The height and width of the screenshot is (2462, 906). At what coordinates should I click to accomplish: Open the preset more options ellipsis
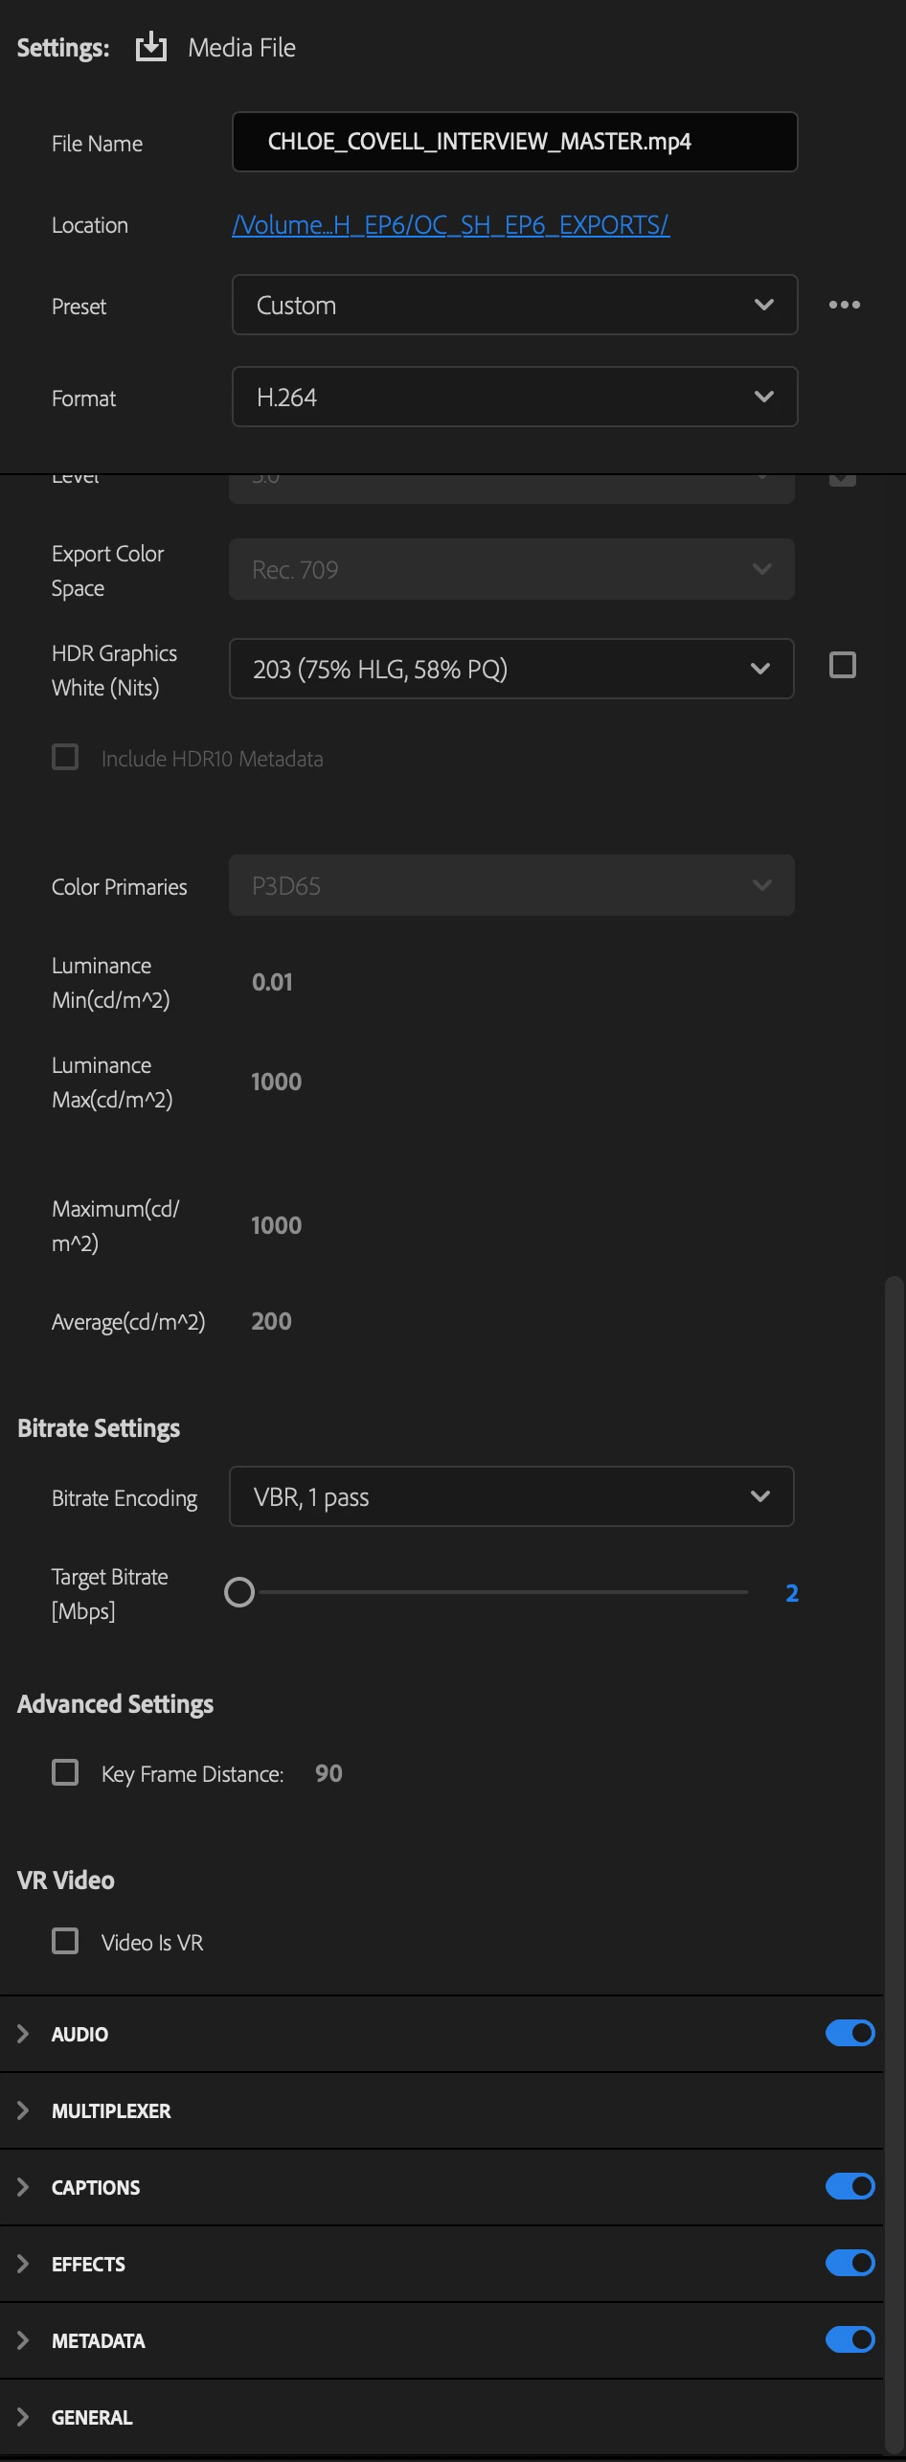point(844,305)
